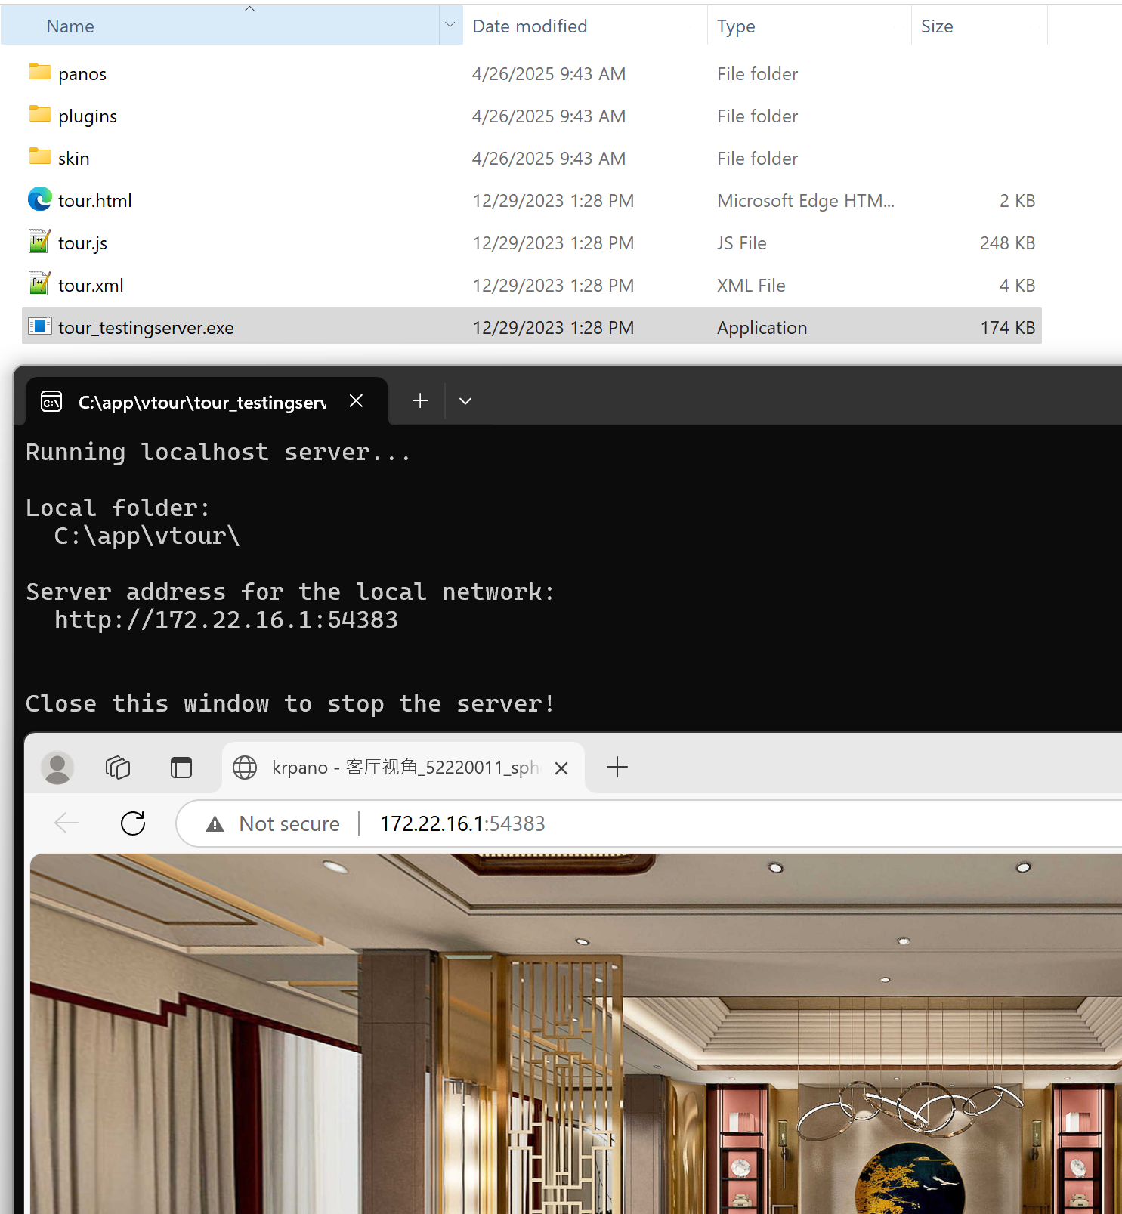Select the tour.xml file name
Viewport: 1122px width, 1214px height.
pyautogui.click(x=91, y=286)
